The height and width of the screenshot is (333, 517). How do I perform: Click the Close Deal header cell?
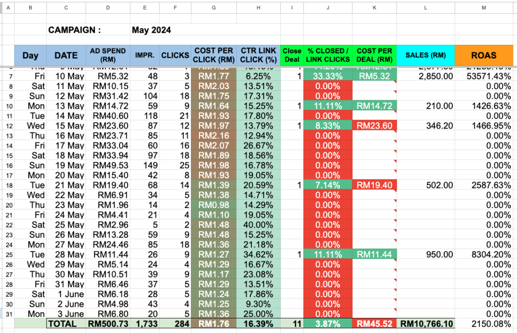[291, 55]
